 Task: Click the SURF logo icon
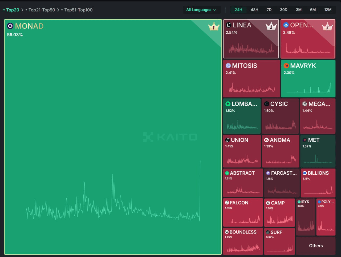click(268, 232)
